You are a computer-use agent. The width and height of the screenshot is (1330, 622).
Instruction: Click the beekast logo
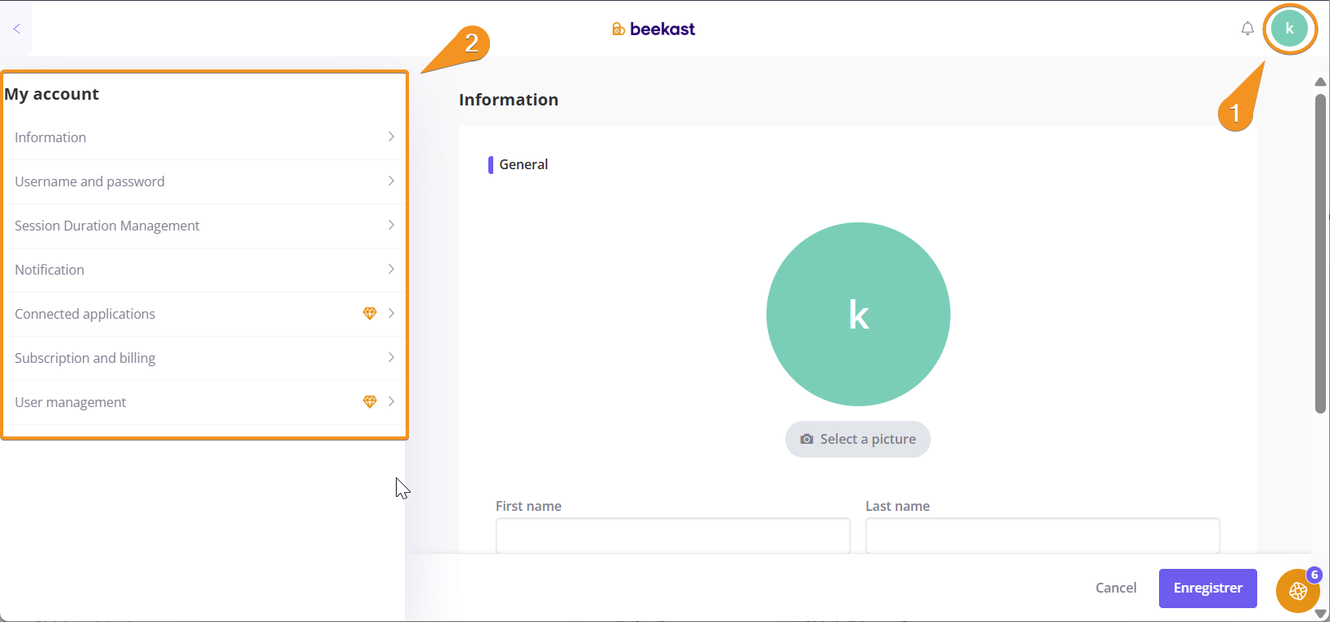[x=654, y=29]
